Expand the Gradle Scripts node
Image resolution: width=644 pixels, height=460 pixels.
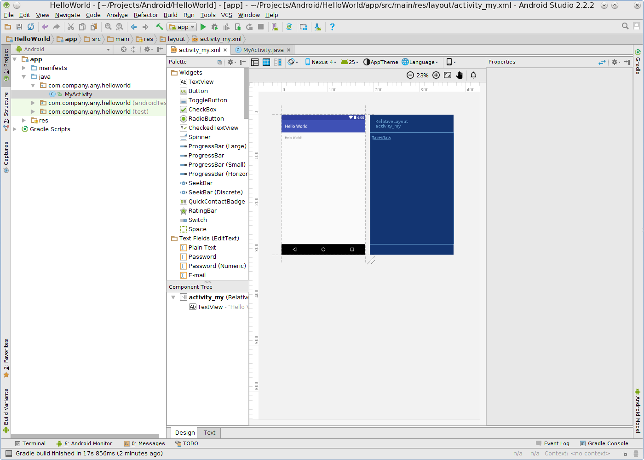coord(15,129)
